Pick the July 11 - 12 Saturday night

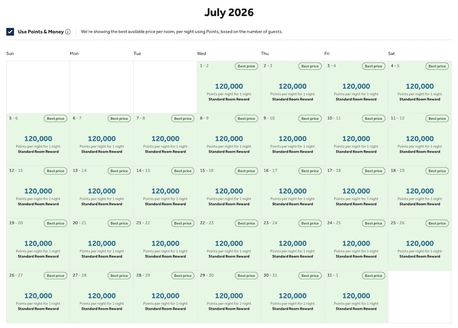420,140
